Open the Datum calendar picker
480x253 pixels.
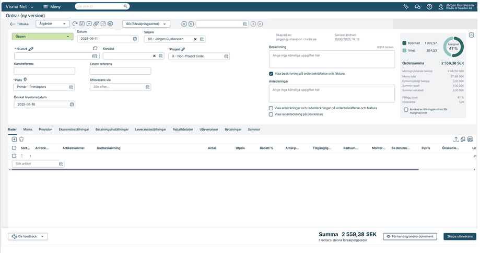[135, 39]
